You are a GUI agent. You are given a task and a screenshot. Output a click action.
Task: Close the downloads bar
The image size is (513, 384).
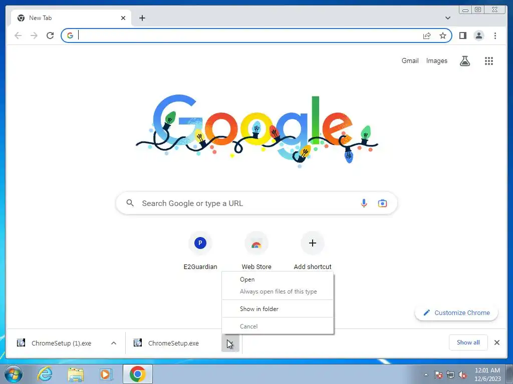pos(496,342)
